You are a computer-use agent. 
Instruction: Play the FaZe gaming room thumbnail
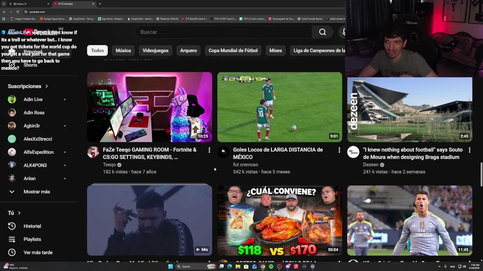click(x=149, y=107)
